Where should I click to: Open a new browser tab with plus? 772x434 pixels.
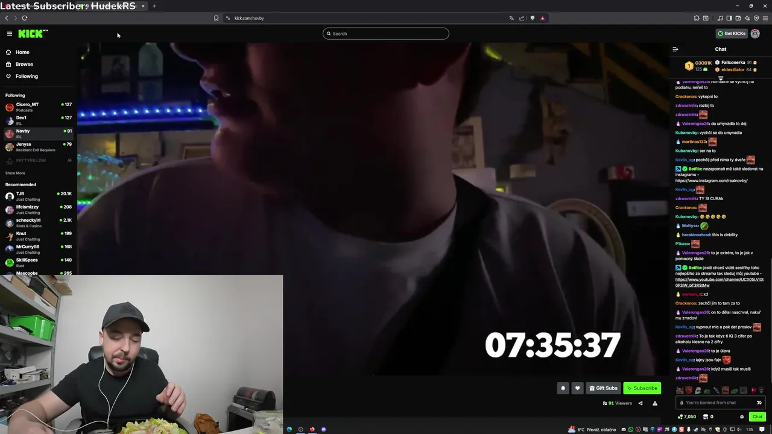click(x=154, y=6)
